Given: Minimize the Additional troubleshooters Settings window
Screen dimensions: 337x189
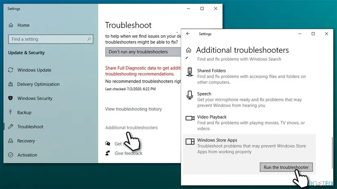Looking at the screenshot, I should [300, 34].
